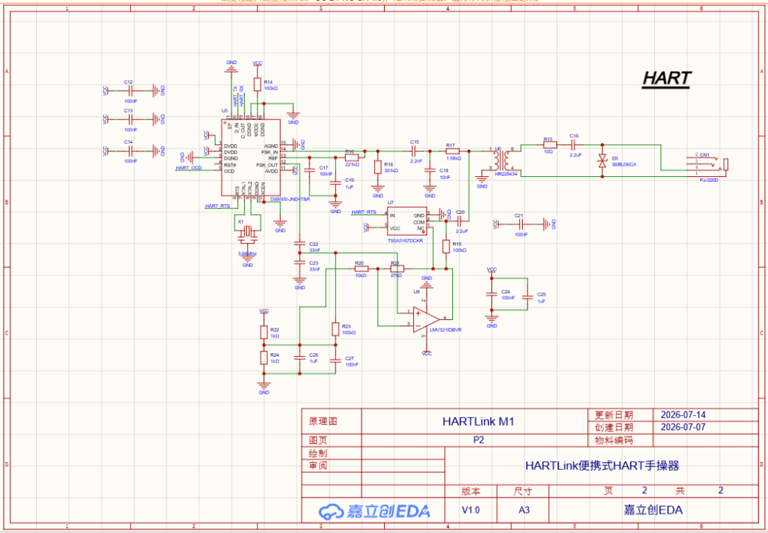Click the sheet size A3 cell

[523, 510]
